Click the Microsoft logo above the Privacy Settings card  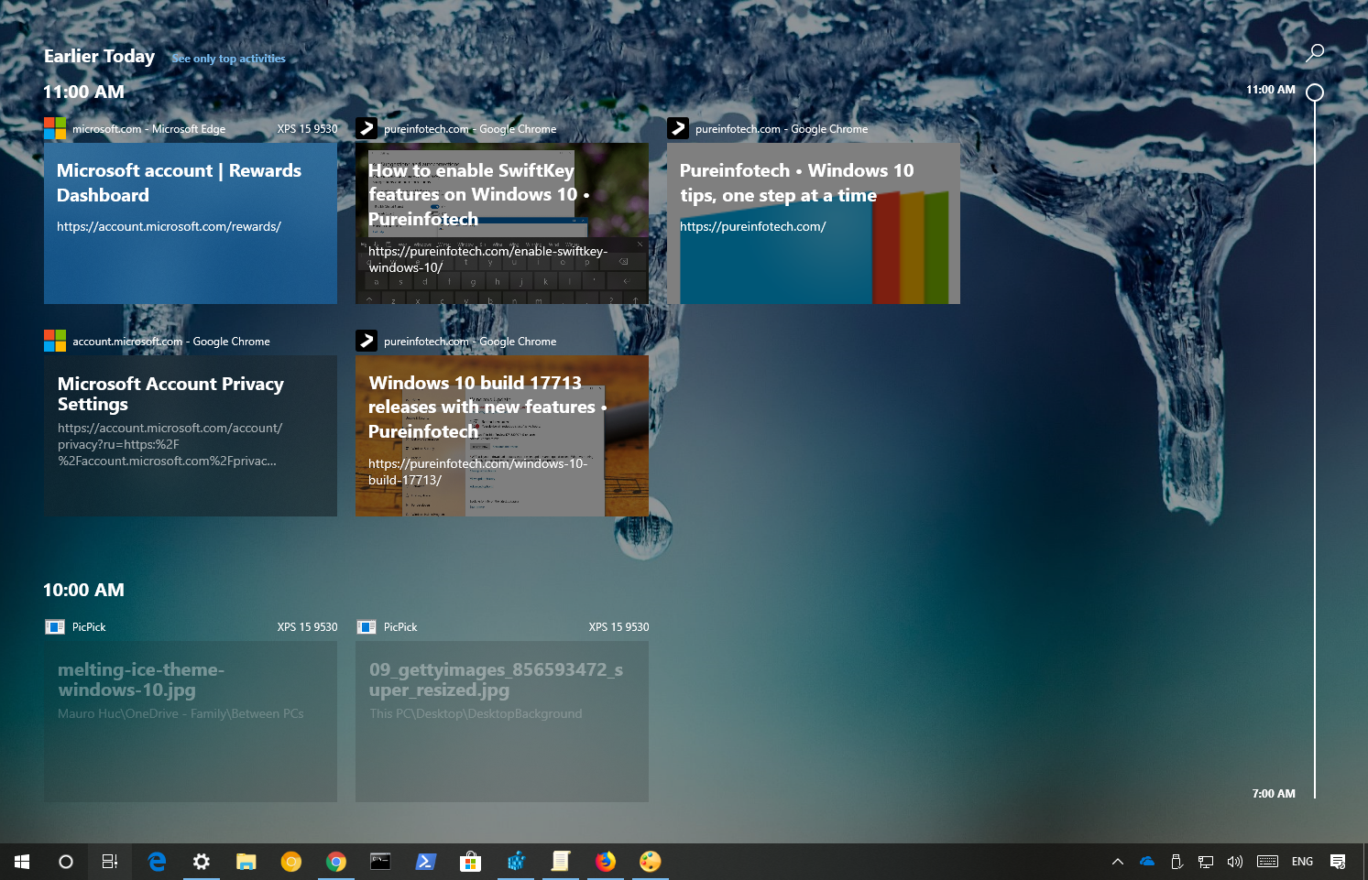pyautogui.click(x=55, y=341)
